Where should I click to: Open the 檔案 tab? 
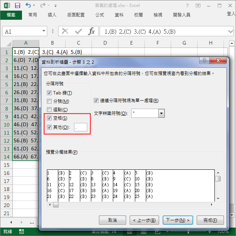click(11, 15)
